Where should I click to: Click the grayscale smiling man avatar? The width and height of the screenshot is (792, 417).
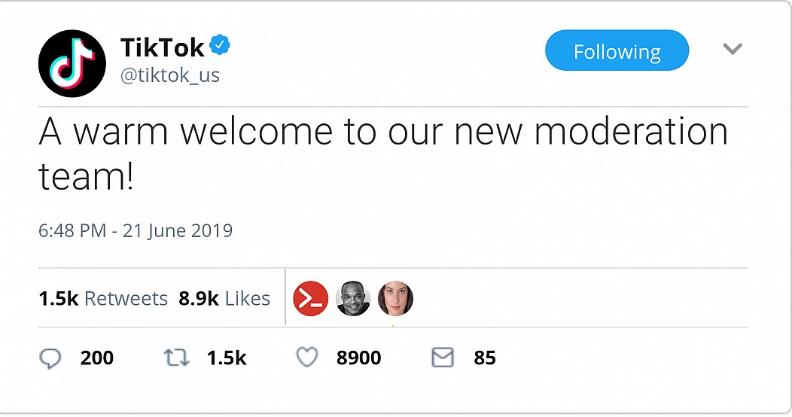pos(353,298)
